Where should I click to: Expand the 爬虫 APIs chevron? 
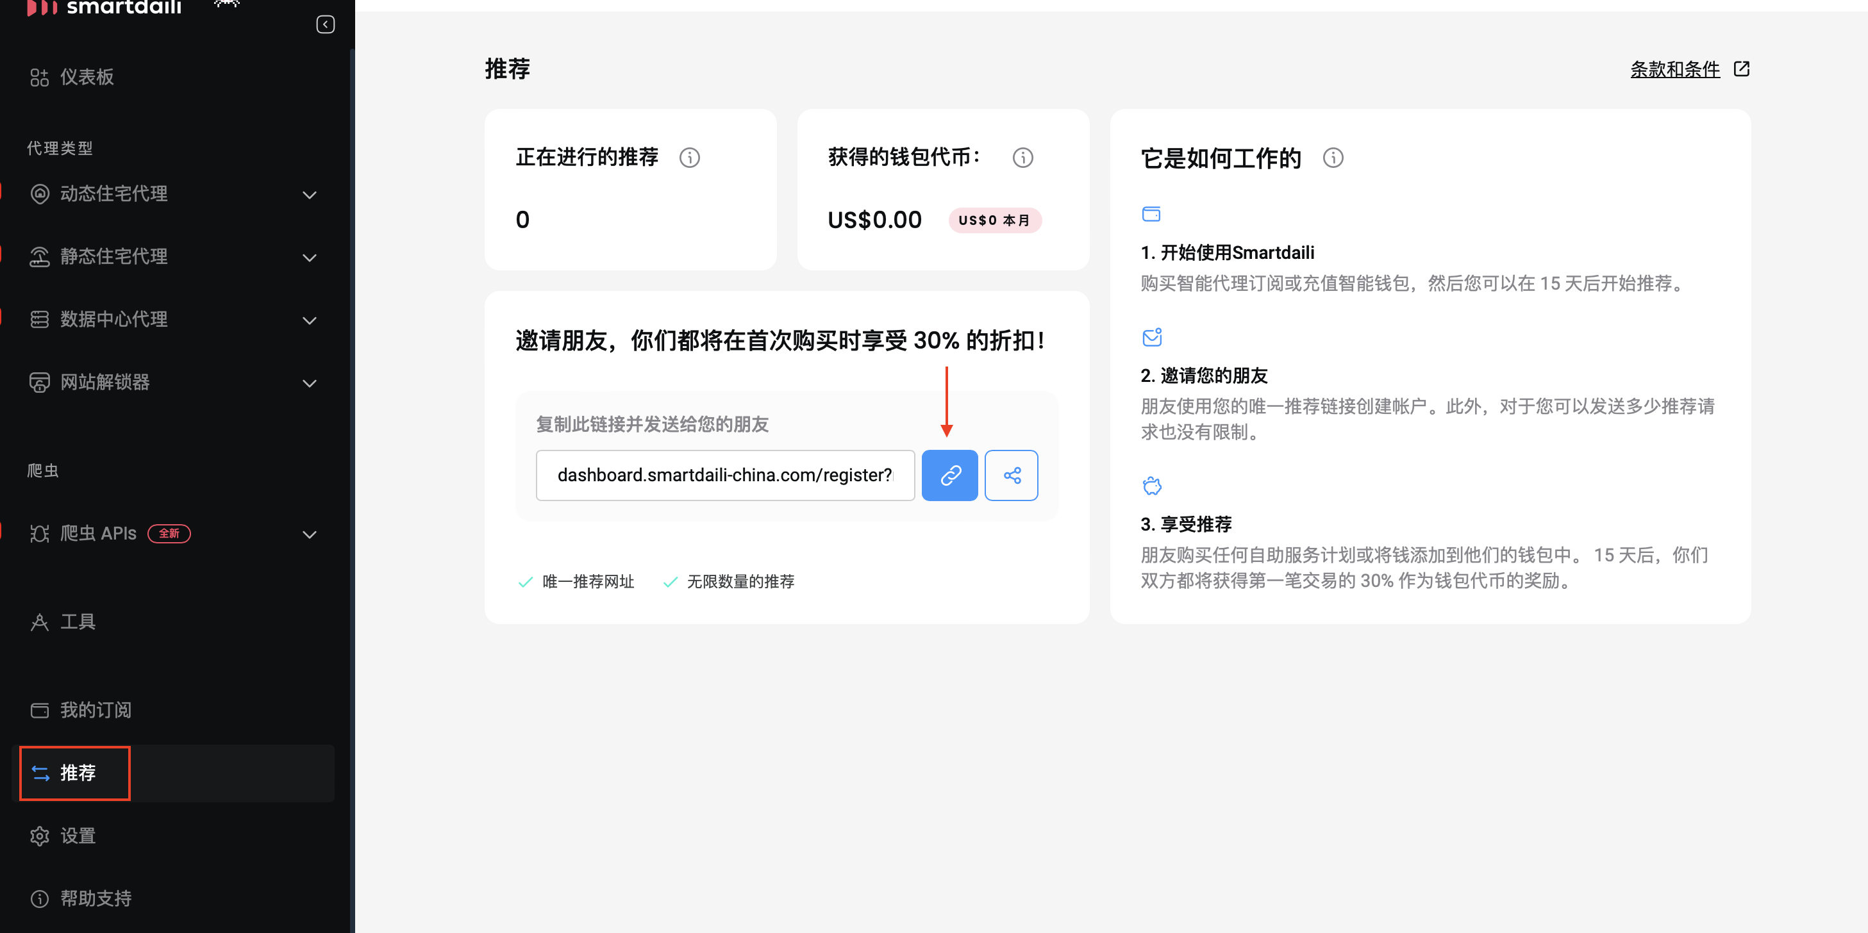pos(310,535)
